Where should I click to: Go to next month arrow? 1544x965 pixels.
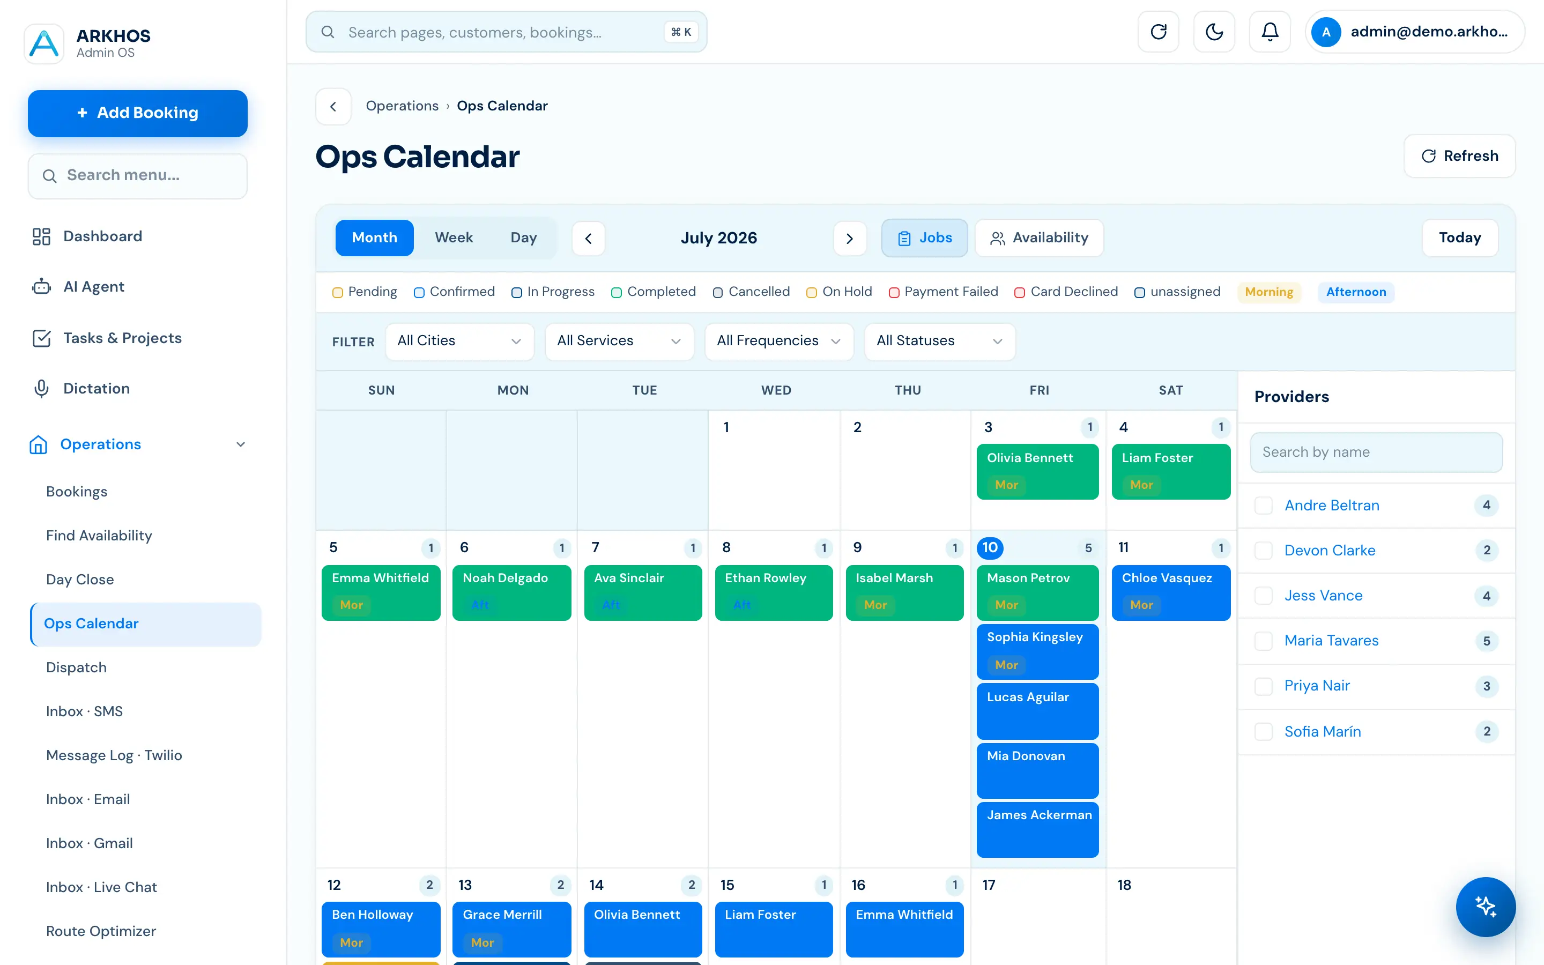coord(850,238)
